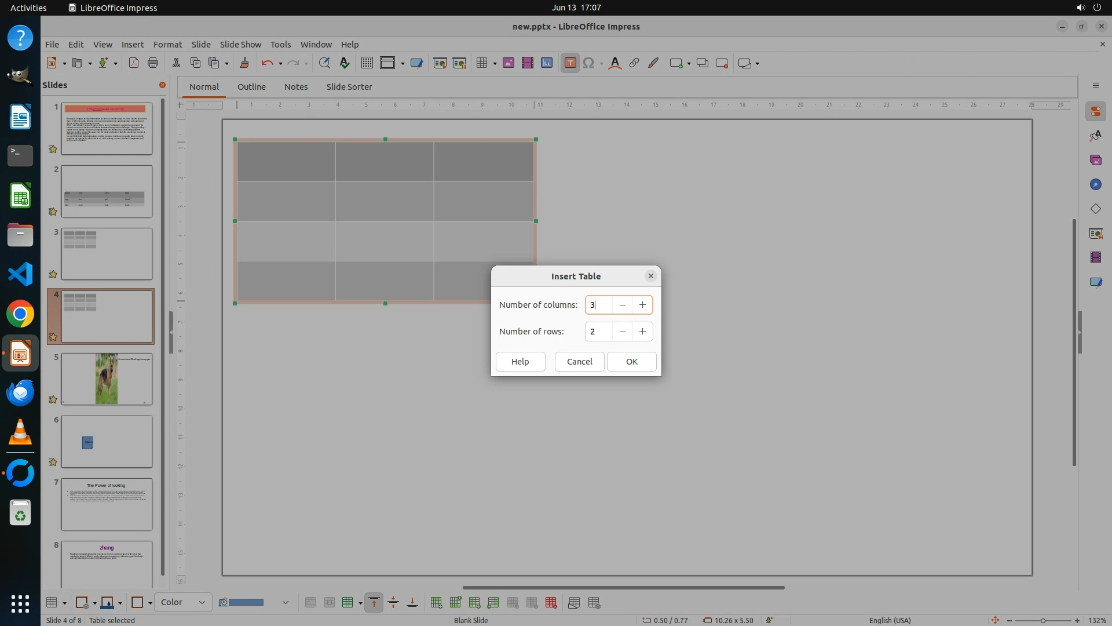Click the Number of rows input field
This screenshot has height=626, width=1112.
tap(598, 332)
